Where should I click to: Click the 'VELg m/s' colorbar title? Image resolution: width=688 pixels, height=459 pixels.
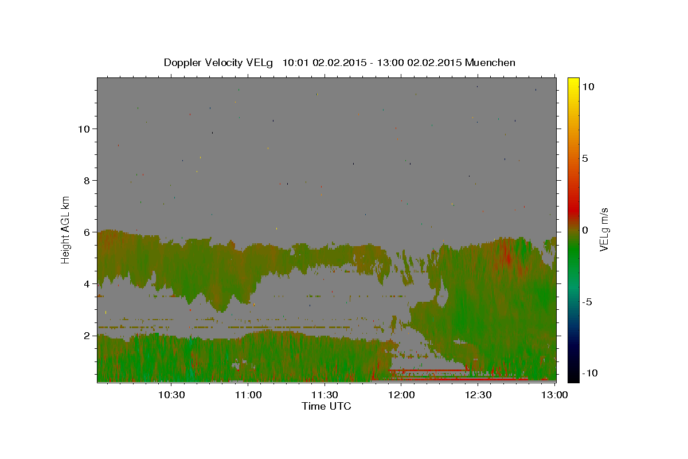pos(604,229)
